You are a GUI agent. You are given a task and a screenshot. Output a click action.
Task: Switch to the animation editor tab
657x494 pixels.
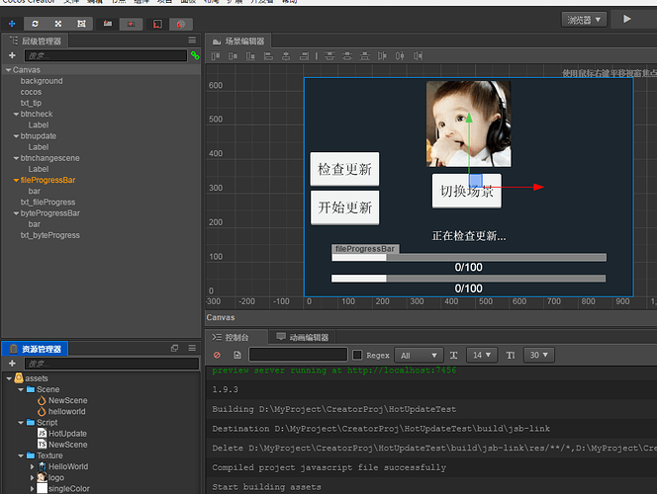304,337
